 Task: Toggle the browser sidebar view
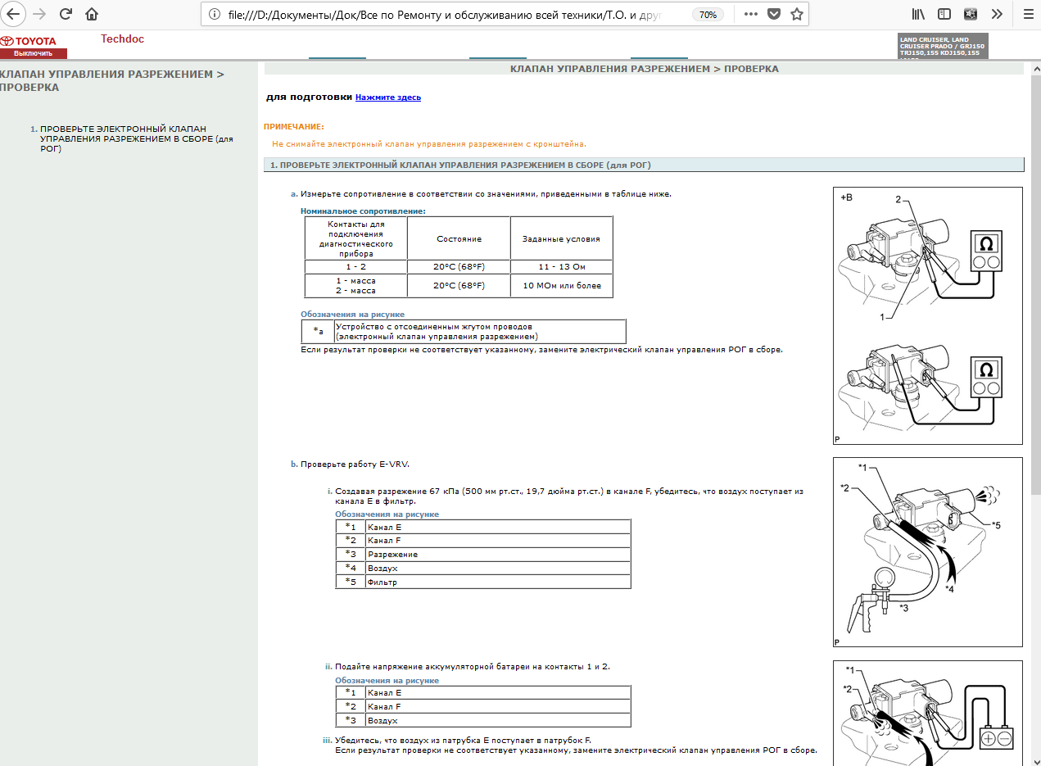pyautogui.click(x=944, y=14)
